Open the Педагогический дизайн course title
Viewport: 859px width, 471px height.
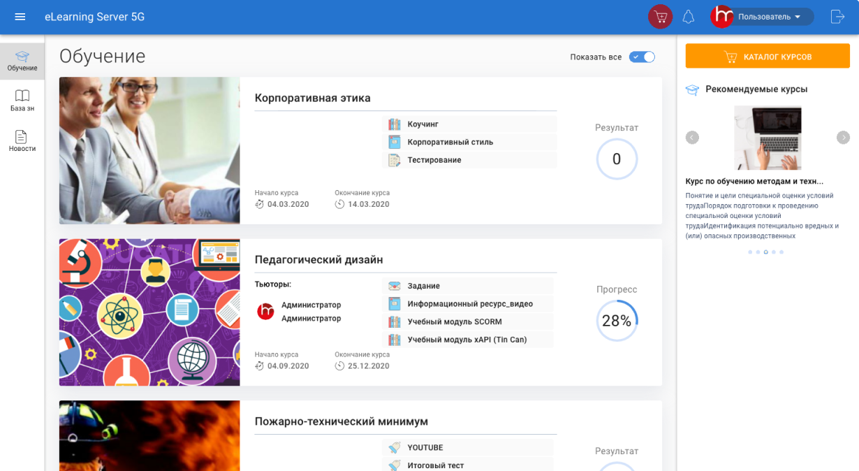tap(318, 260)
